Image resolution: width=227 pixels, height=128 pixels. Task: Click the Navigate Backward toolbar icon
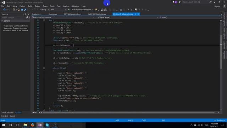point(4,10)
